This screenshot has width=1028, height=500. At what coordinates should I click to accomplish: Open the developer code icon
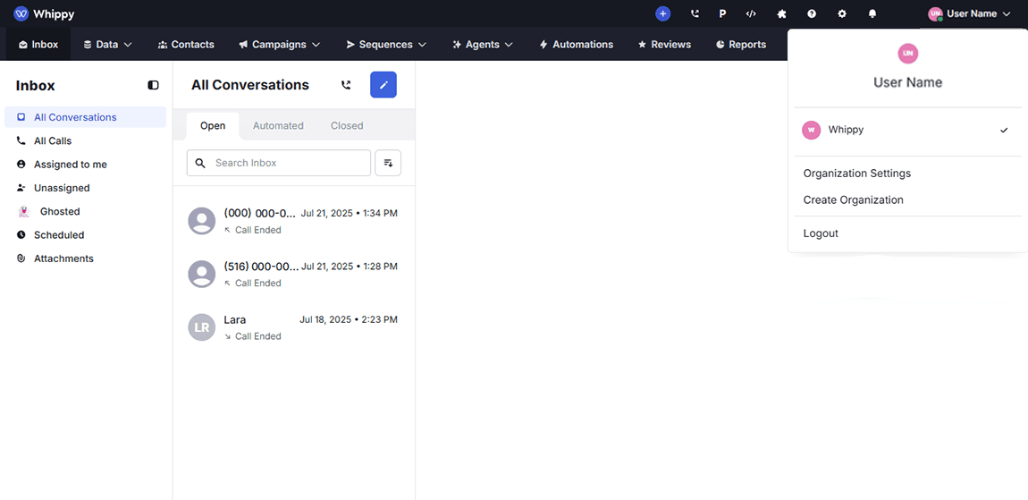click(x=751, y=13)
